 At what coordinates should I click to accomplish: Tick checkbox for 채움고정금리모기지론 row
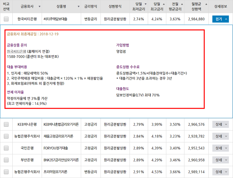(x=6, y=136)
